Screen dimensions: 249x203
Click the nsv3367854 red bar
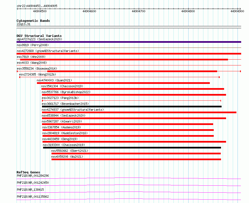[x=128, y=130]
